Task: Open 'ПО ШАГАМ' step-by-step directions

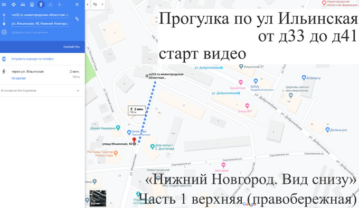Action: [18, 78]
